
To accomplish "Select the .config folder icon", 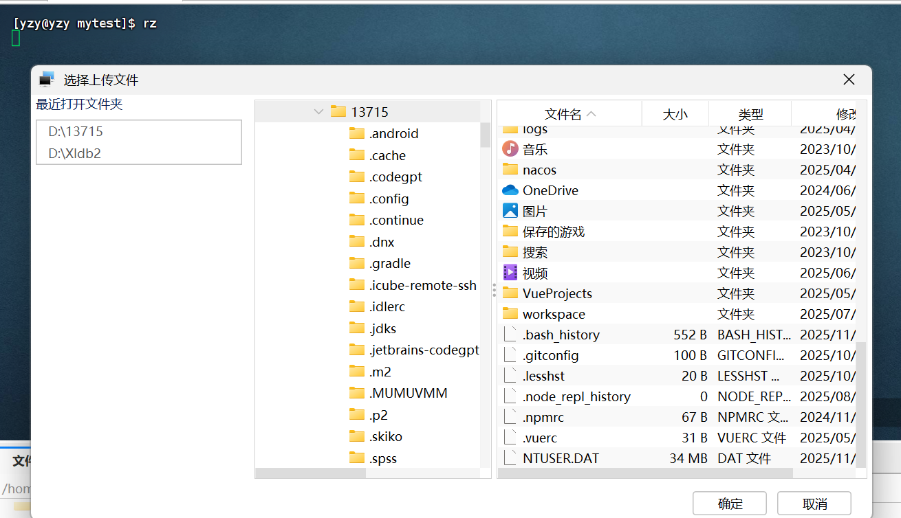I will coord(356,199).
